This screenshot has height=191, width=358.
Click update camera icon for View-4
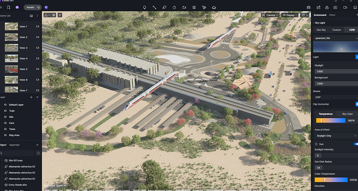pyautogui.click(x=37, y=58)
